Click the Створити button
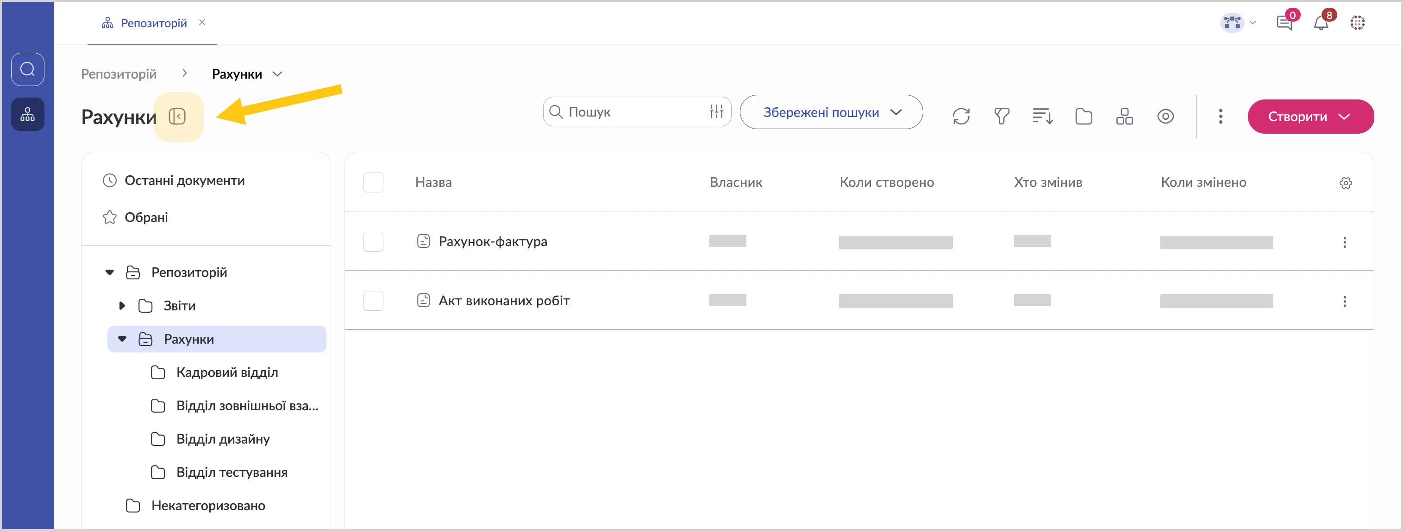The image size is (1403, 531). 1310,117
